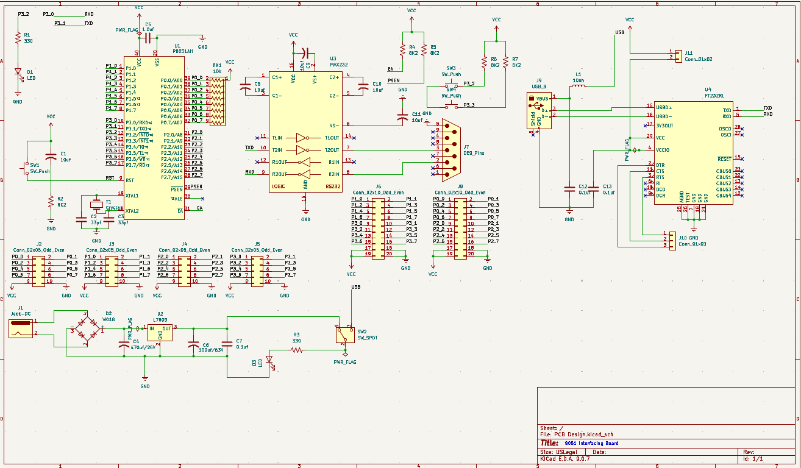This screenshot has height=468, width=801.
Task: Click the crystal Y1 symbol
Action: pos(96,204)
